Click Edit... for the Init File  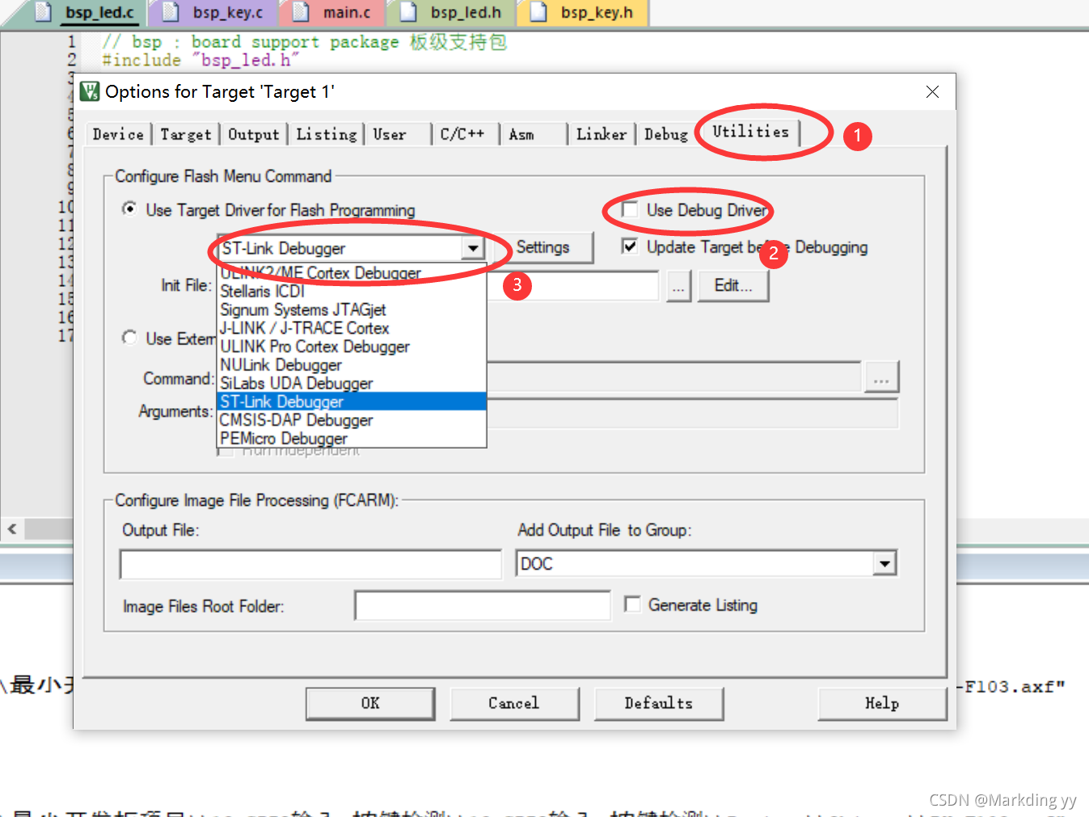click(x=733, y=285)
